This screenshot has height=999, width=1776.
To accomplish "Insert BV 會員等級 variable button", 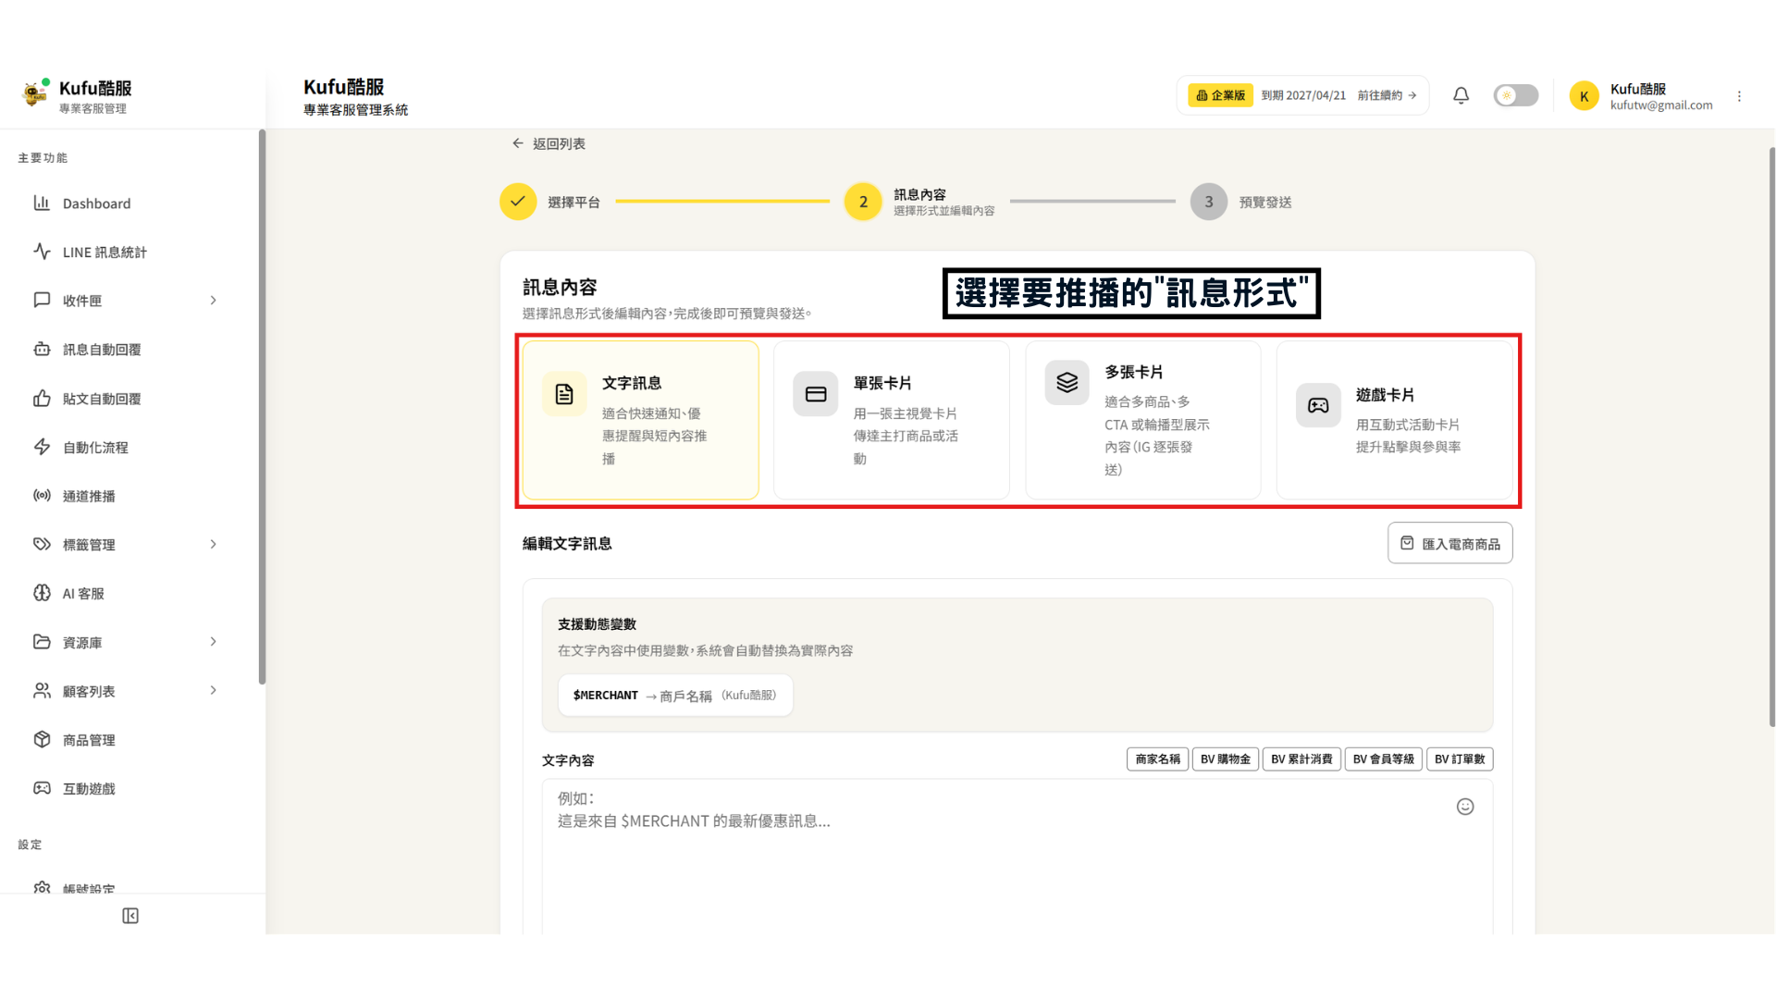I will click(1383, 759).
